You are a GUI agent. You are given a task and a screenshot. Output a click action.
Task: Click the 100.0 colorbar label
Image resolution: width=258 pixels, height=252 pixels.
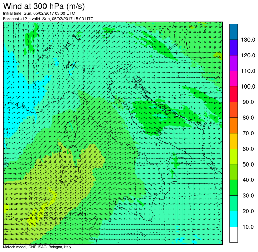point(248,86)
